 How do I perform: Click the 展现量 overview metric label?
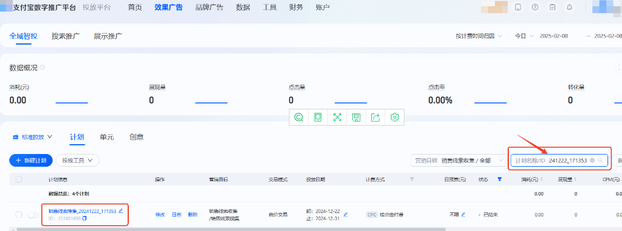[x=157, y=87]
